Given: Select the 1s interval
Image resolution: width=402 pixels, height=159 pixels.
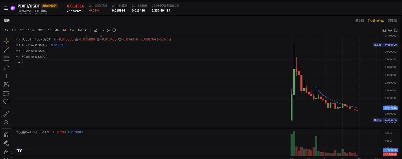Looking at the screenshot, I should 6,30.
